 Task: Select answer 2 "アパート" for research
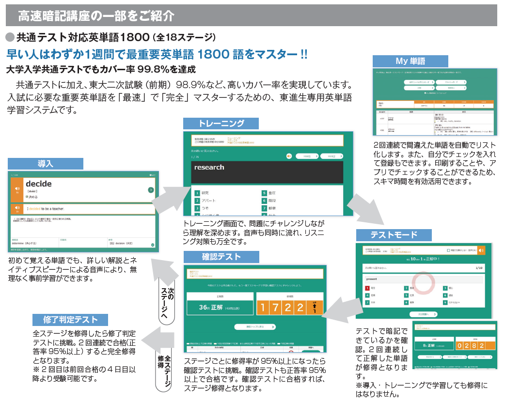(205, 201)
